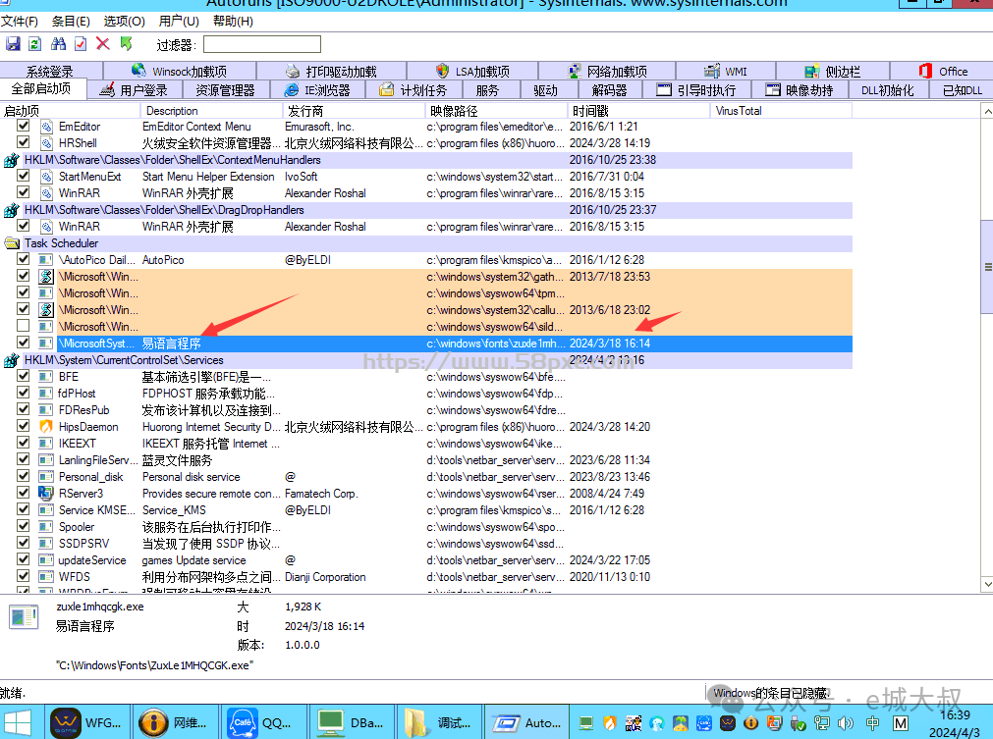Click the red X Delete icon

(x=102, y=43)
